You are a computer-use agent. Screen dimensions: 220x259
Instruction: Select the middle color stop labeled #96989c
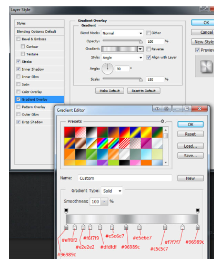coord(126,227)
